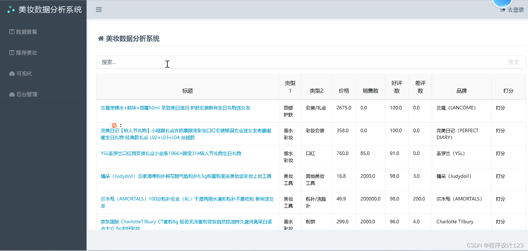Click 打分 in the 橘朵 Judydoll row
Screen dimensions: 528x251
pos(500,176)
